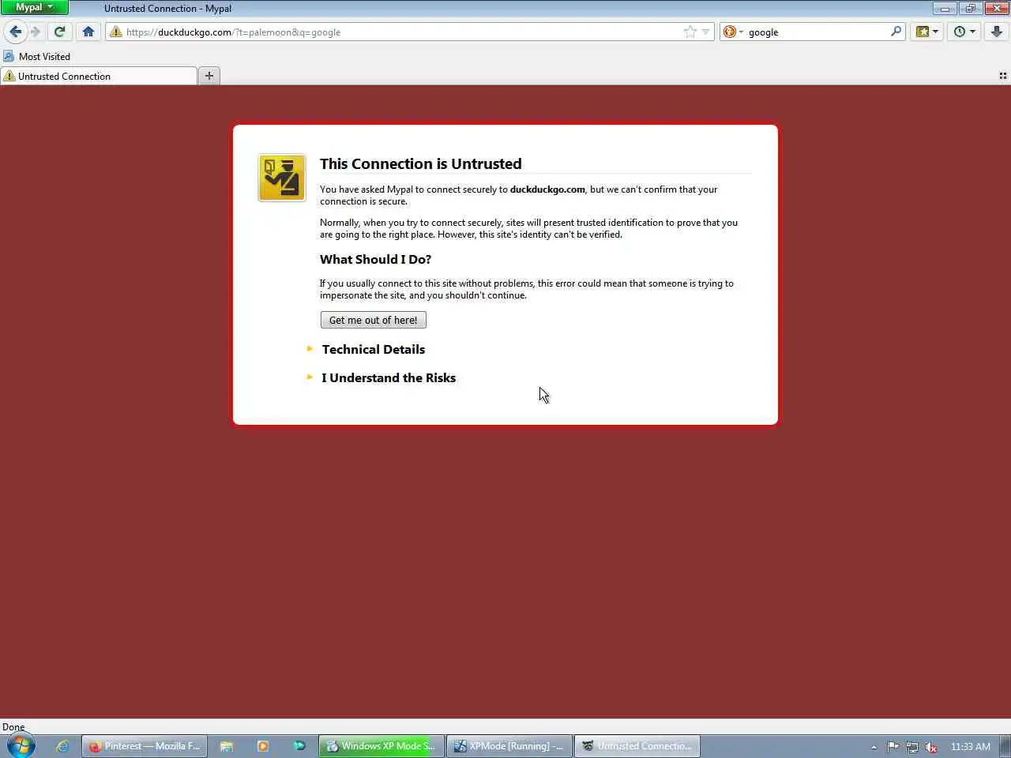Click the warning identity icon in address bar

pyautogui.click(x=116, y=32)
